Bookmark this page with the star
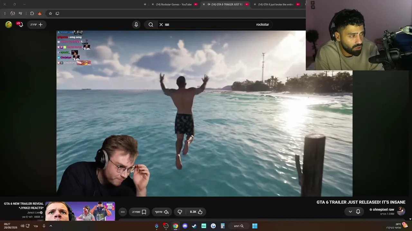The width and height of the screenshot is (412, 231). click(50, 13)
